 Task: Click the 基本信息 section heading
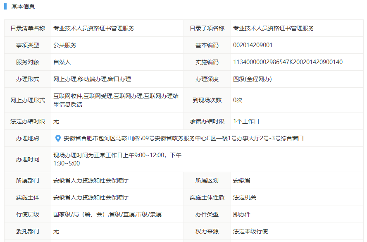tap(23, 7)
